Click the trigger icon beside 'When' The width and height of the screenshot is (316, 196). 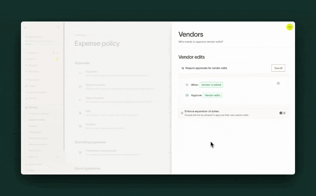(x=187, y=85)
